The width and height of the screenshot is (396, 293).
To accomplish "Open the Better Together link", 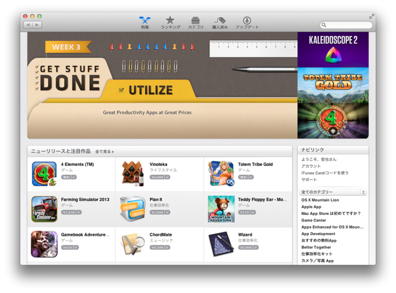I will 316,247.
